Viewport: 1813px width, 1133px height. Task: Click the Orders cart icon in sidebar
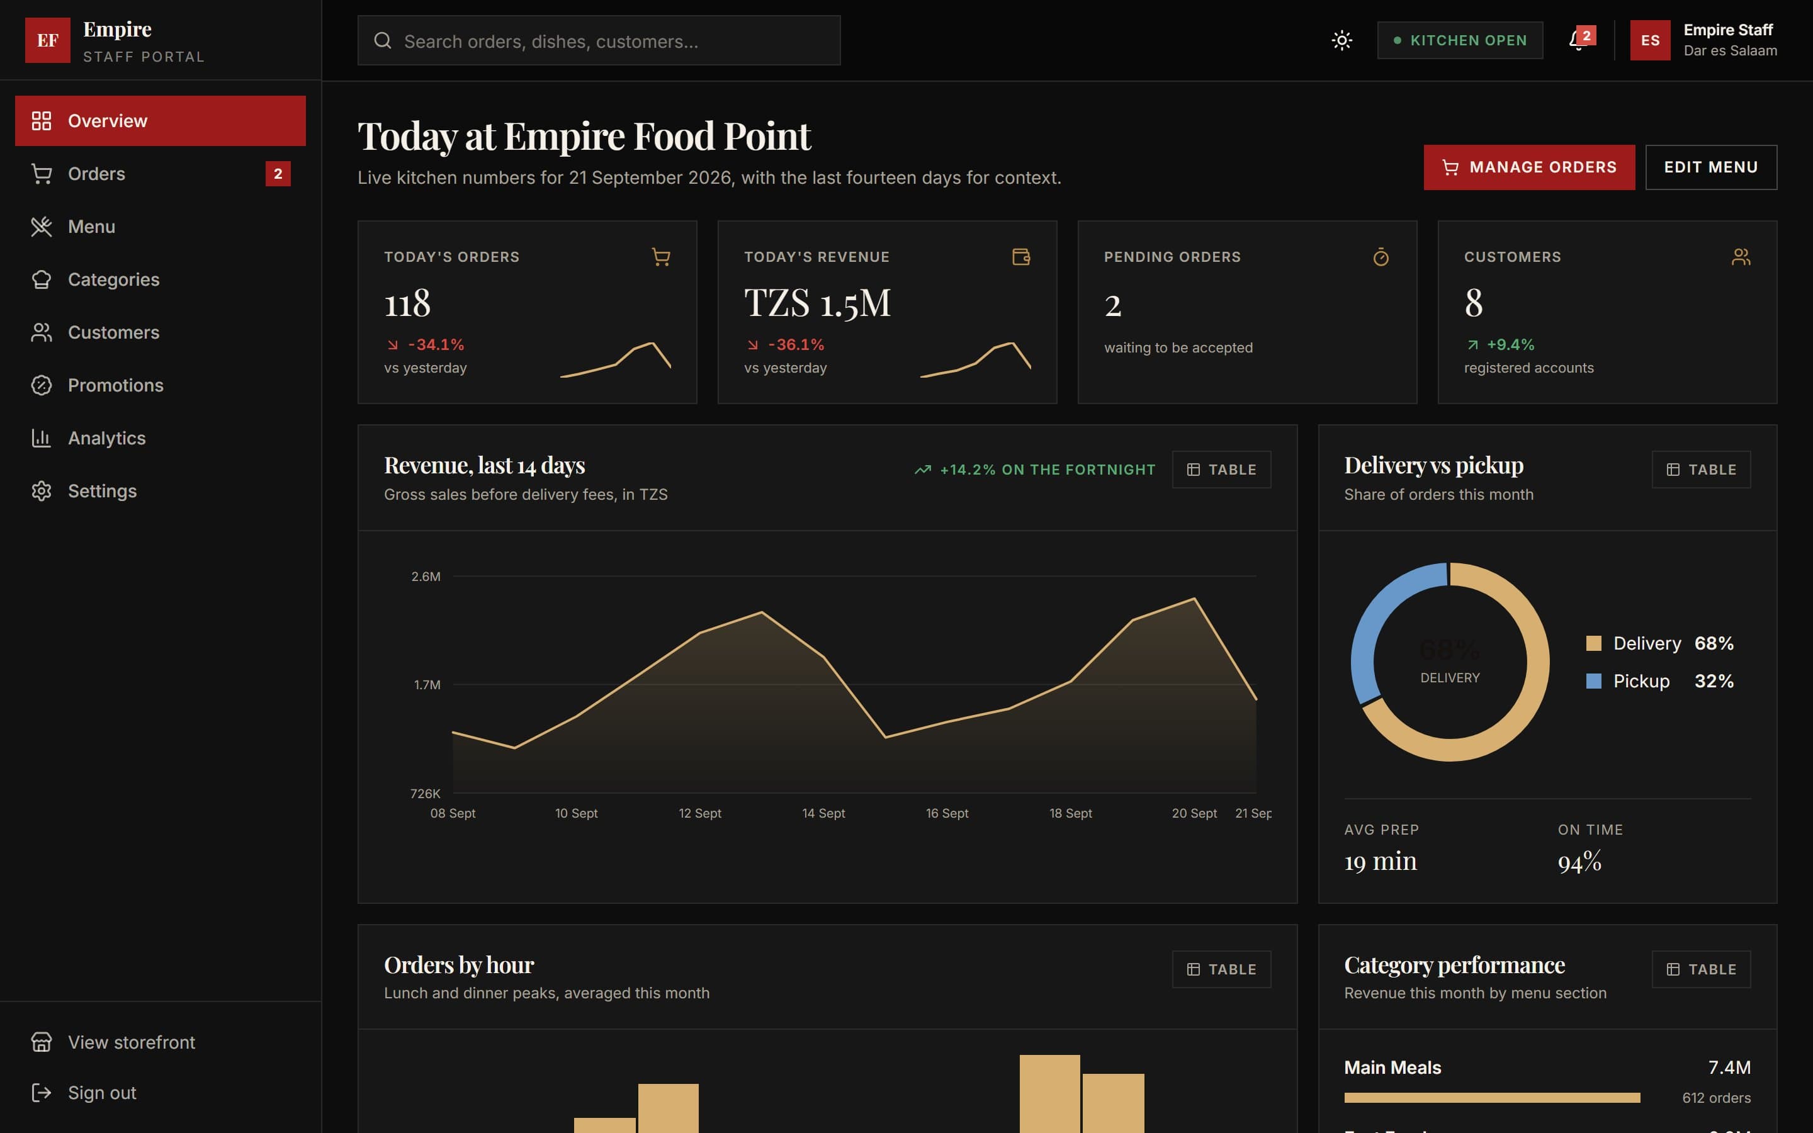pos(41,174)
